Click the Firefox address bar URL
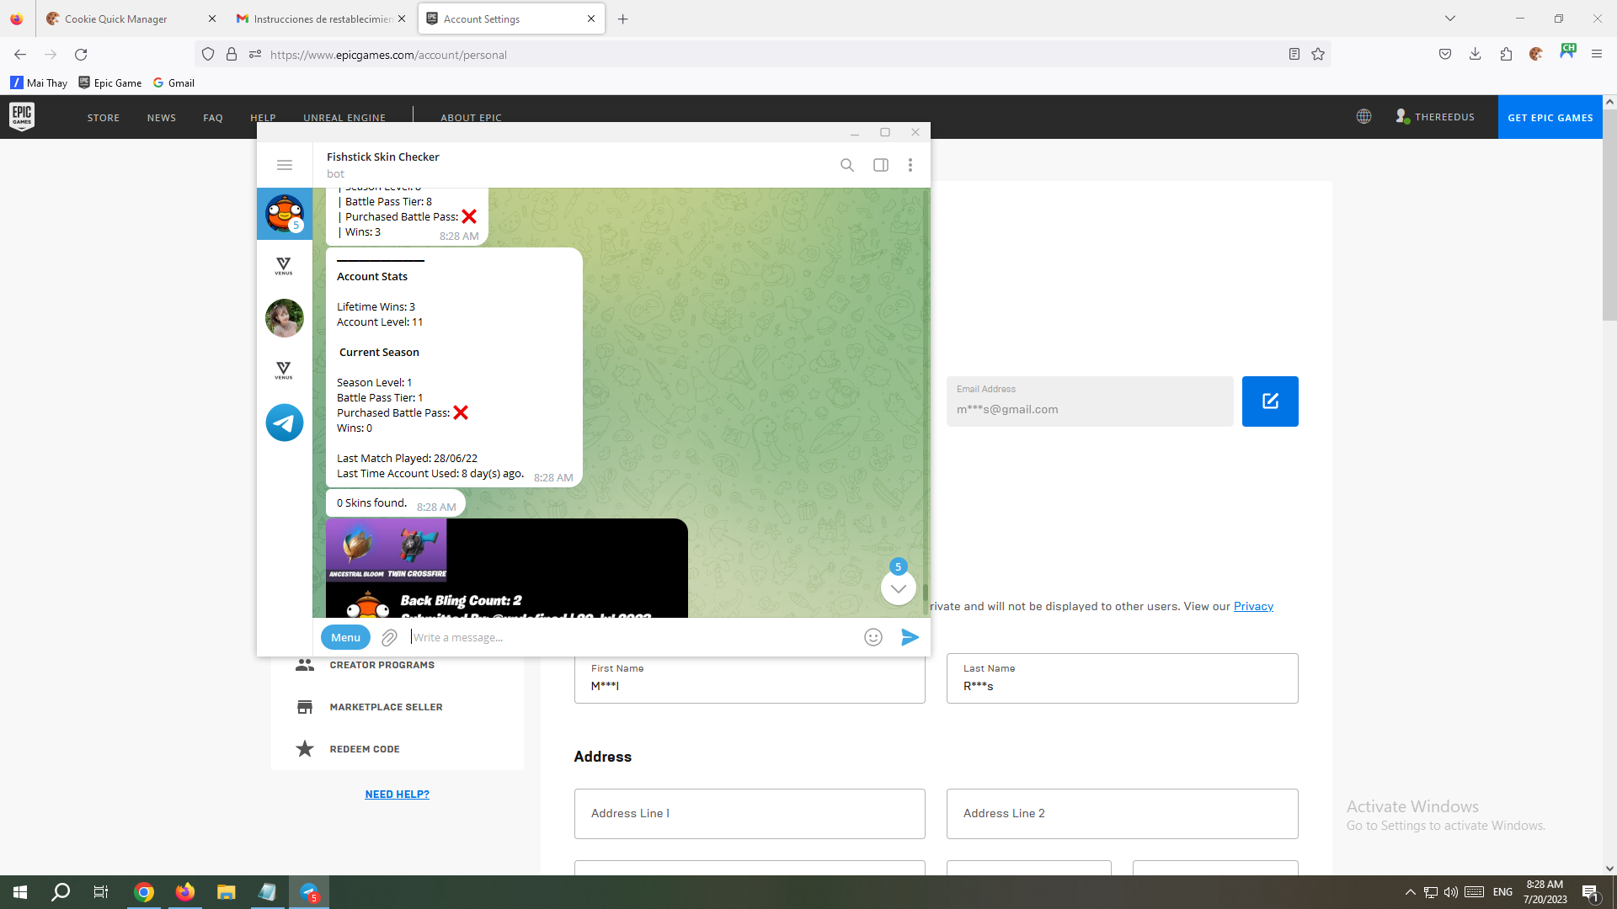The width and height of the screenshot is (1617, 909). 388,55
